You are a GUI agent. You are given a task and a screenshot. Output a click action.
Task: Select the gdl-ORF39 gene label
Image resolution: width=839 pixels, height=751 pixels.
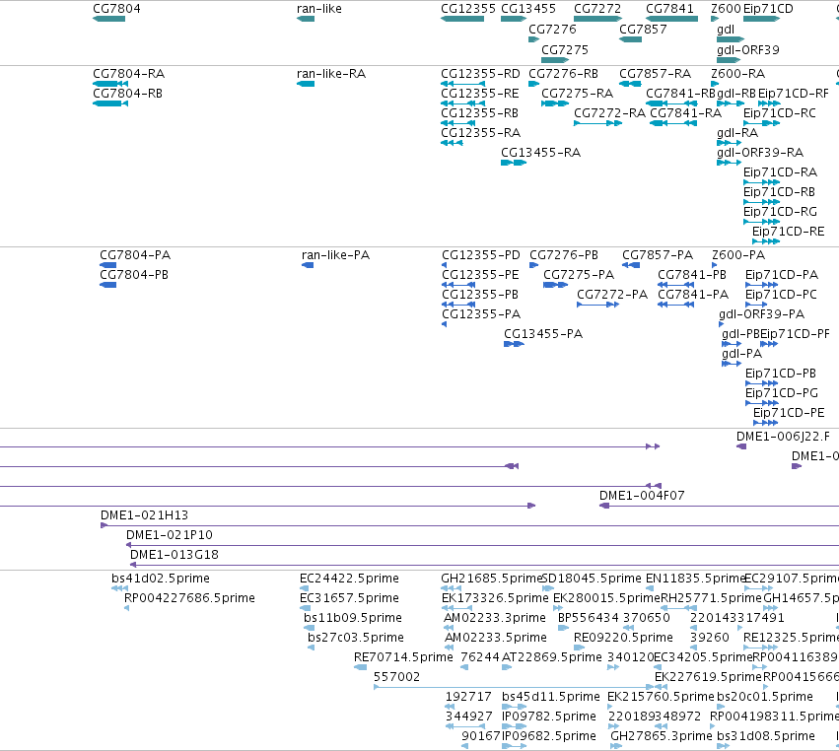747,49
